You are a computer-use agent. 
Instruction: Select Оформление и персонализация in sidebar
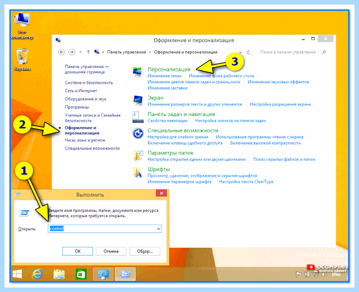82,130
